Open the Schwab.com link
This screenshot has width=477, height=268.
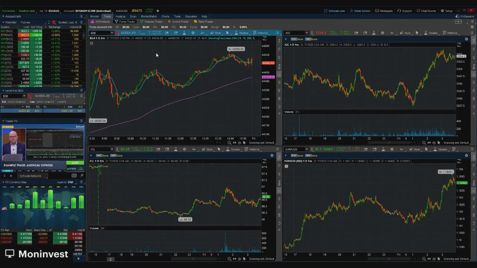tap(335, 11)
